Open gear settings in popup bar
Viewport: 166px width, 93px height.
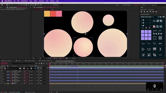(31, 68)
